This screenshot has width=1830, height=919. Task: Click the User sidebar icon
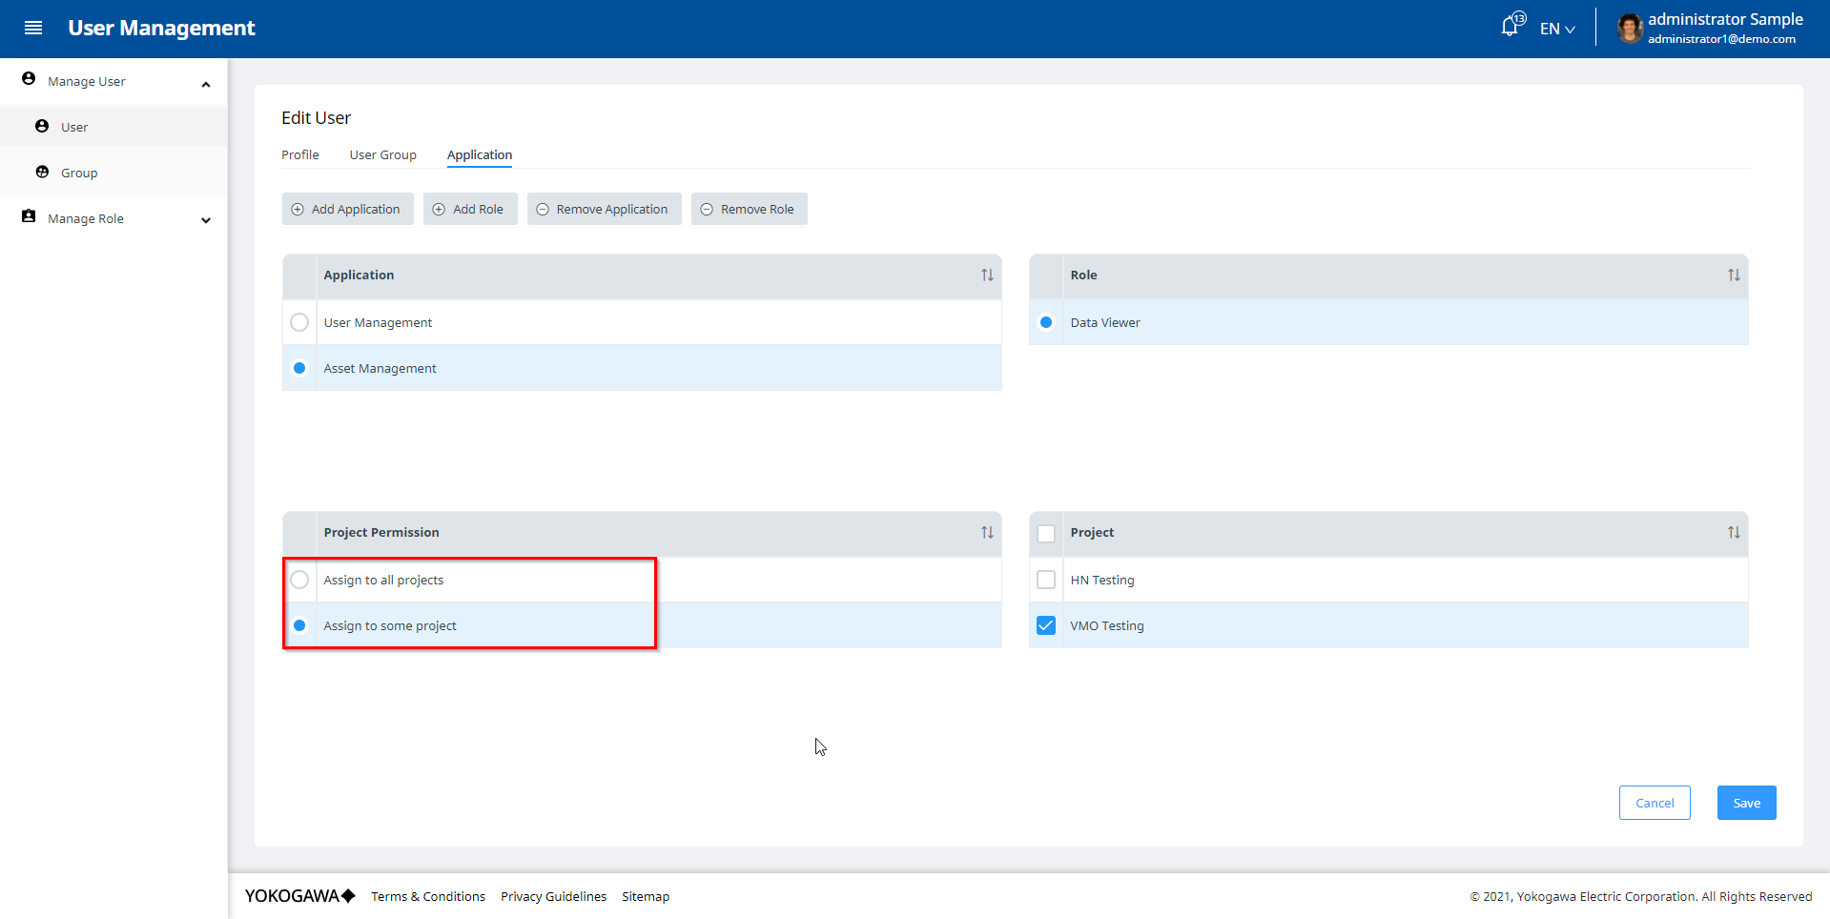(42, 126)
